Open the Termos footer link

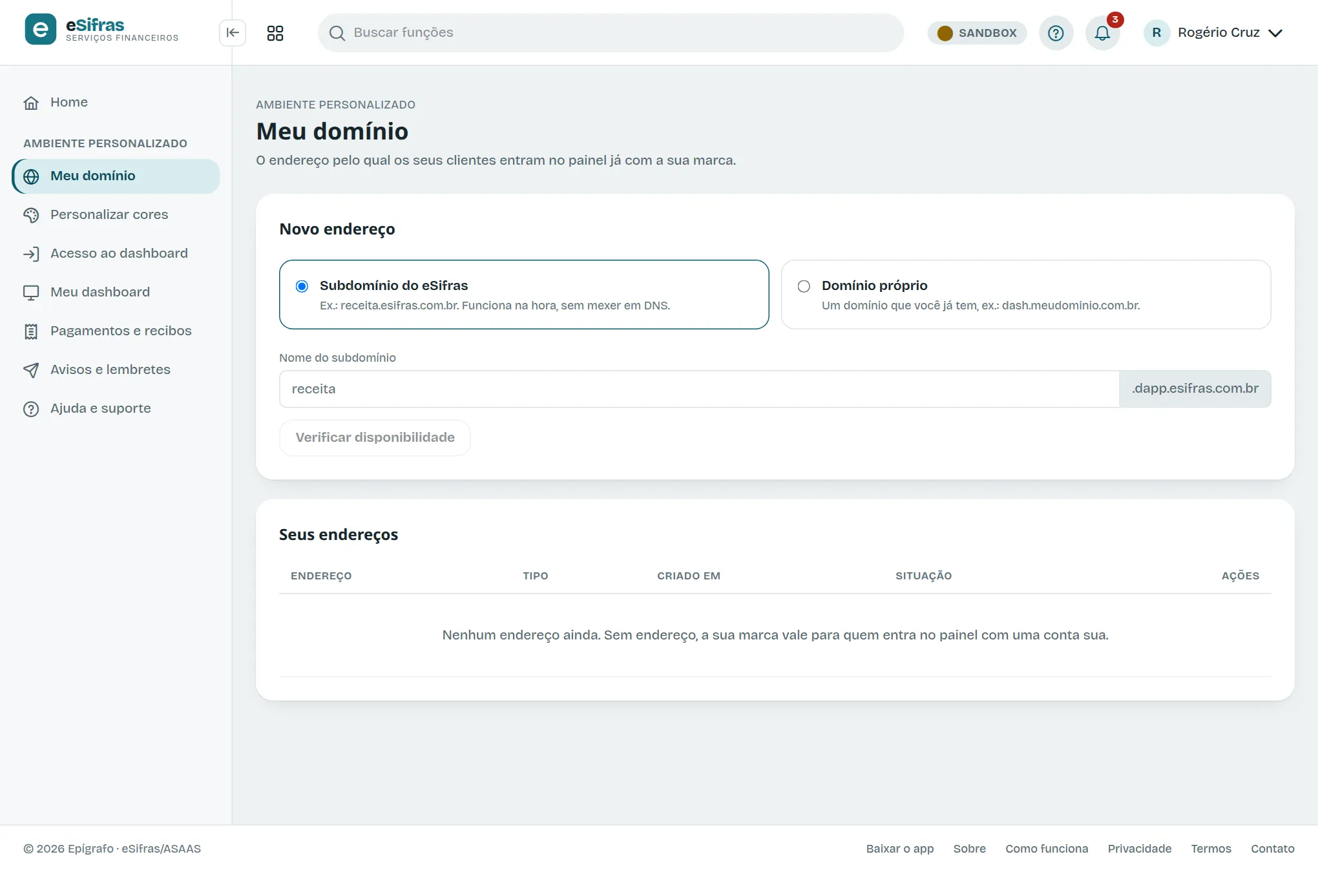pos(1211,849)
